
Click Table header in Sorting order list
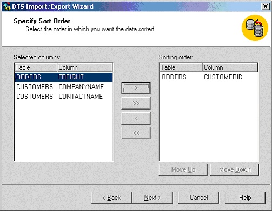pyautogui.click(x=181, y=67)
